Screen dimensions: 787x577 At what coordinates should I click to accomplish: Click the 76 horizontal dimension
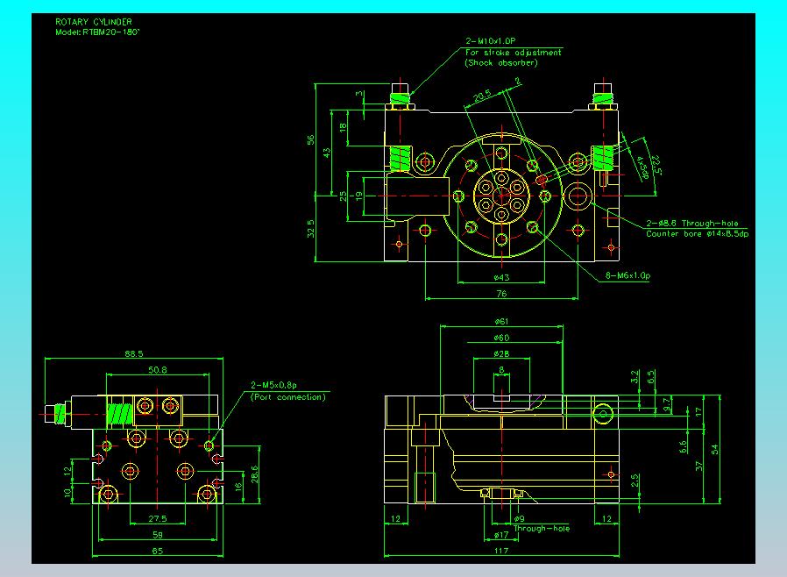click(501, 294)
